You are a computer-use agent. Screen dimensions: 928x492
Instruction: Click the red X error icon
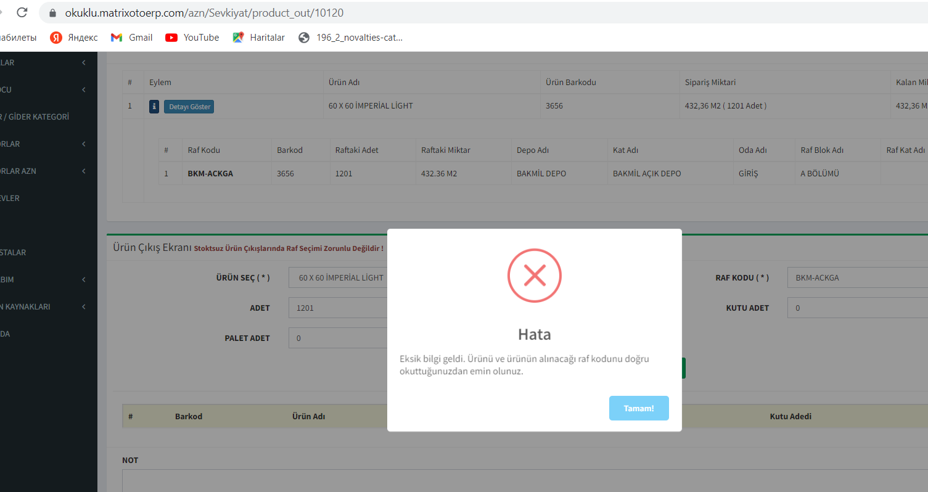click(534, 276)
